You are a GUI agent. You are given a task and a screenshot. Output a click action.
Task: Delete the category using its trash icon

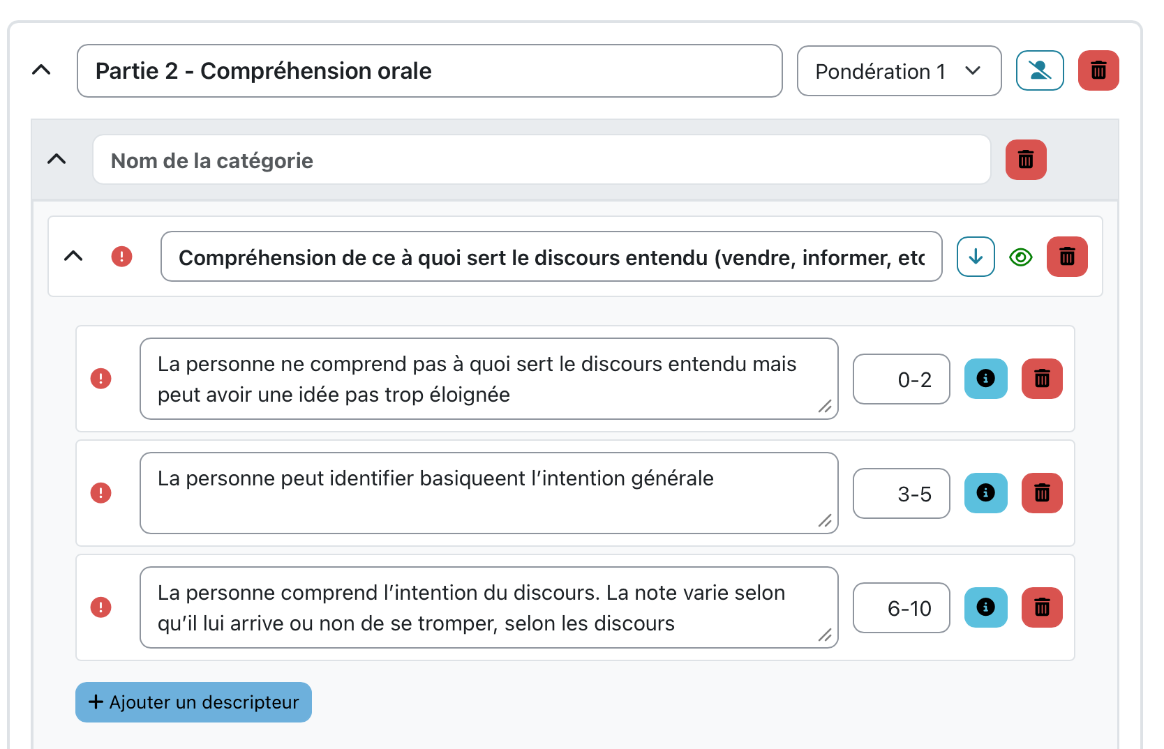pos(1026,160)
